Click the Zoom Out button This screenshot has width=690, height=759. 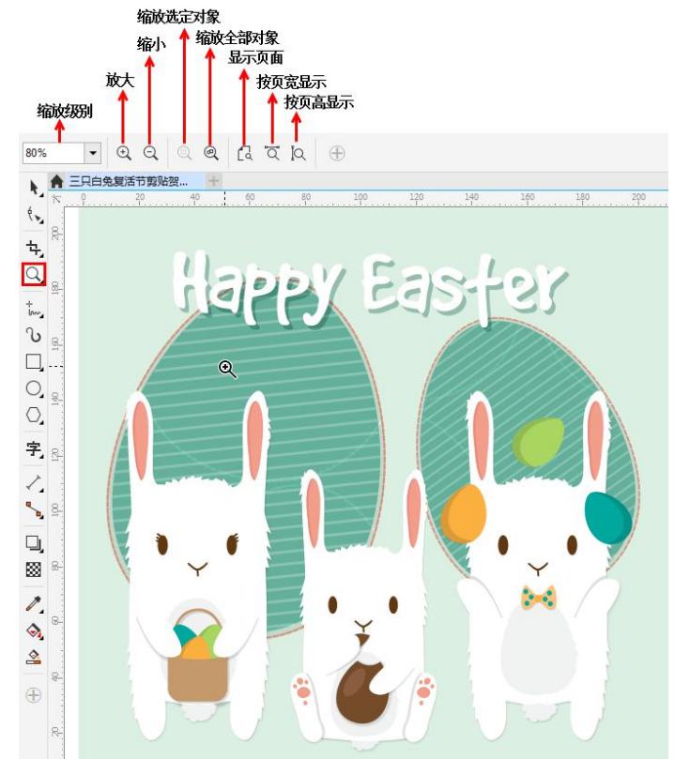point(150,153)
